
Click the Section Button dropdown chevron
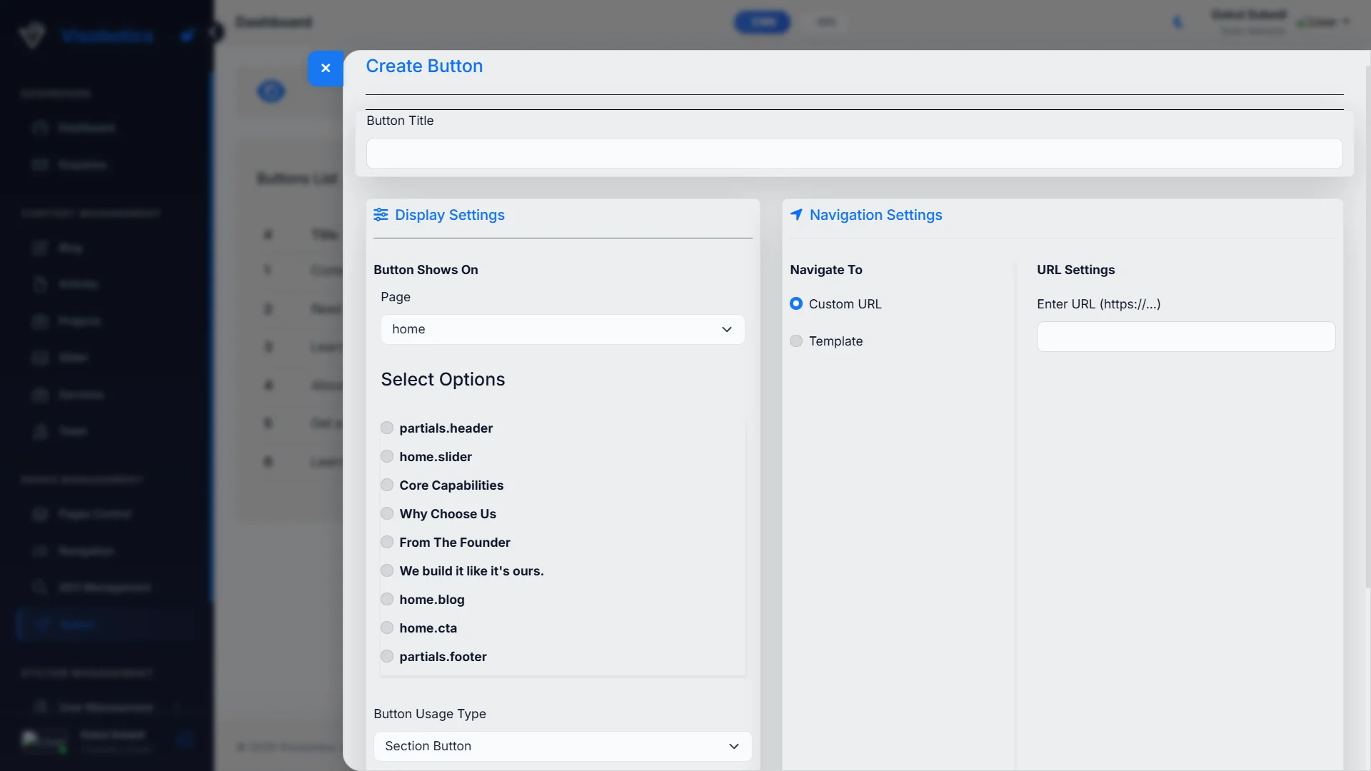[733, 746]
